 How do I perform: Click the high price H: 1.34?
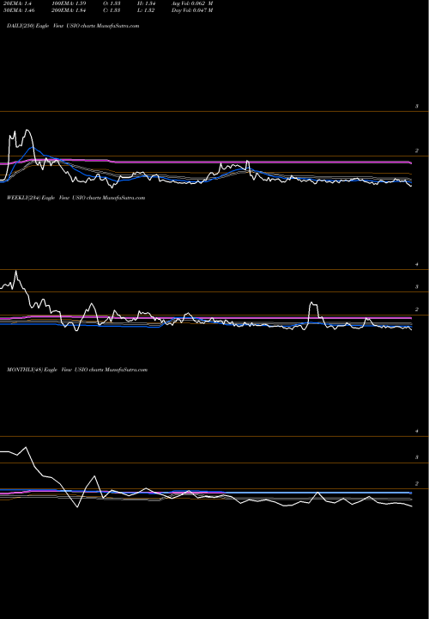[x=146, y=3]
